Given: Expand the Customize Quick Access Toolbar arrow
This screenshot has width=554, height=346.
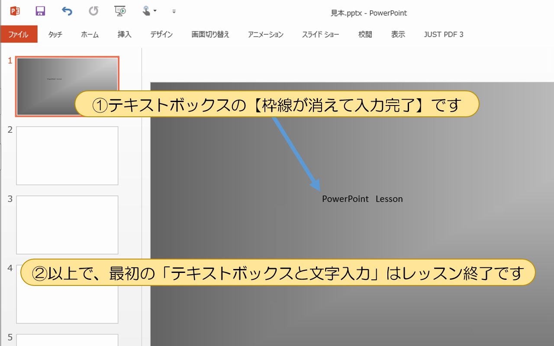Looking at the screenshot, I should coord(174,12).
